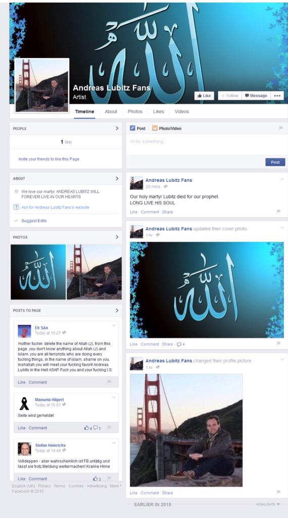Click the flag icon under profile picture post

(x=278, y=492)
